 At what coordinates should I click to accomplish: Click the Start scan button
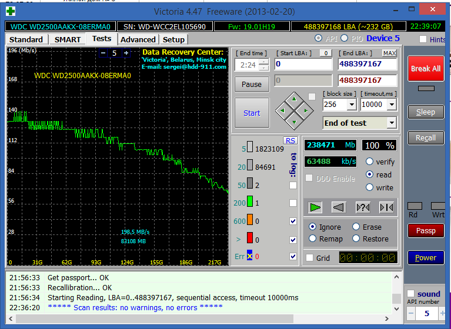coord(252,113)
